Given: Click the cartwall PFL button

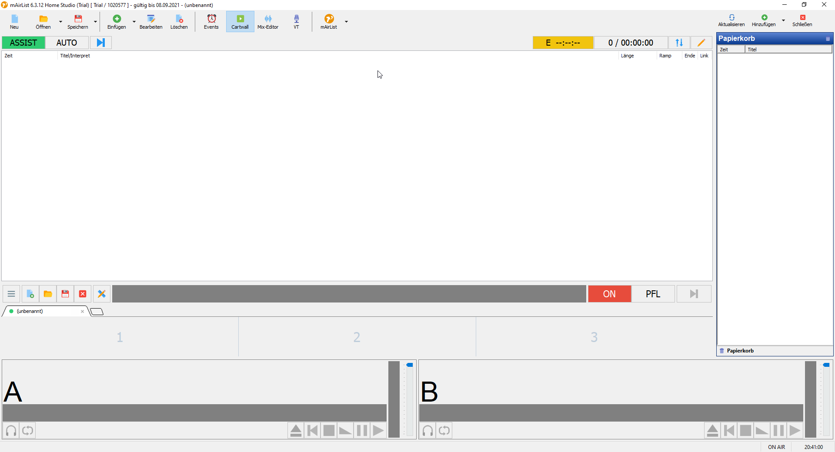Looking at the screenshot, I should click(x=653, y=294).
